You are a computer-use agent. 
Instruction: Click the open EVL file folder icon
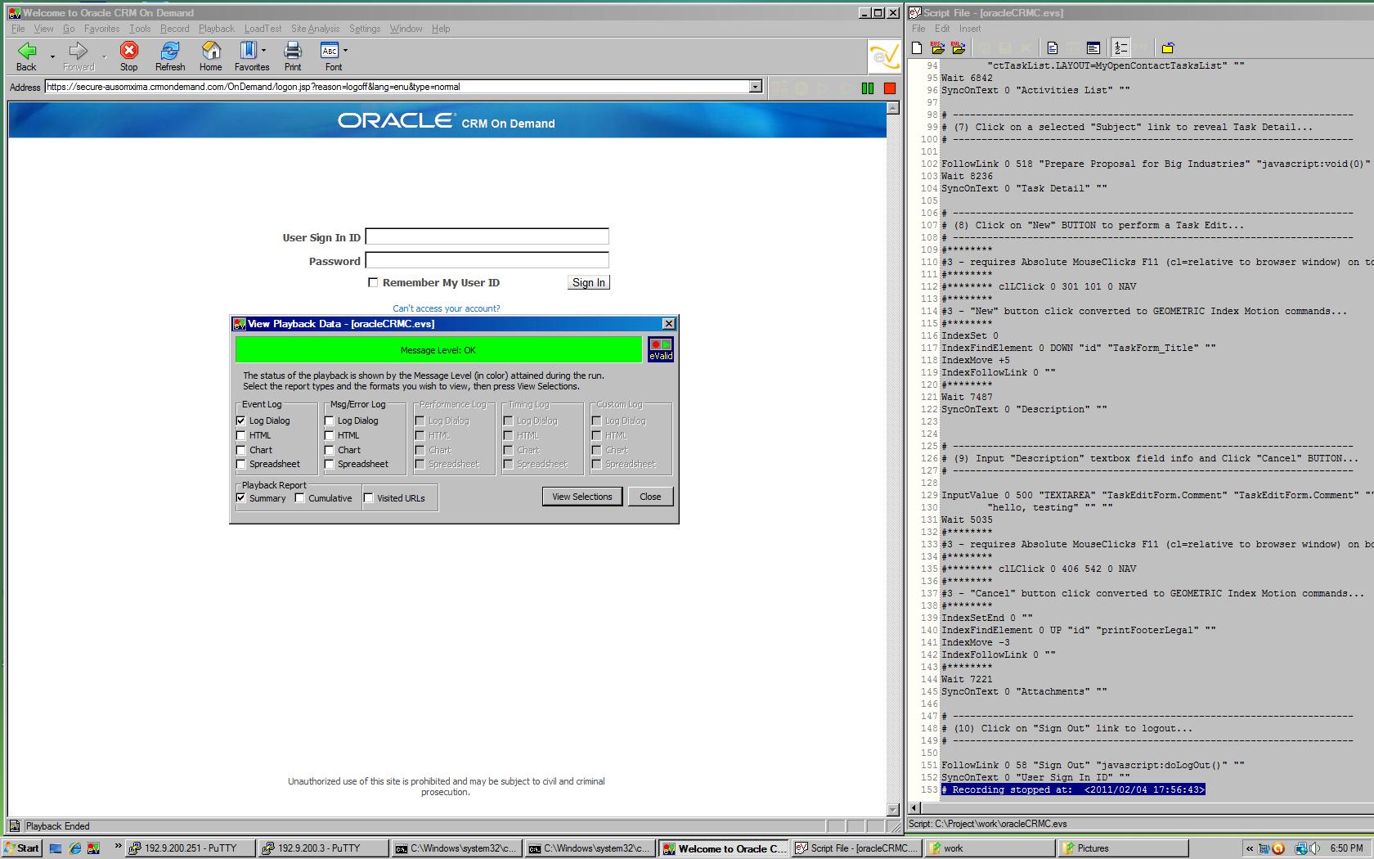[959, 48]
